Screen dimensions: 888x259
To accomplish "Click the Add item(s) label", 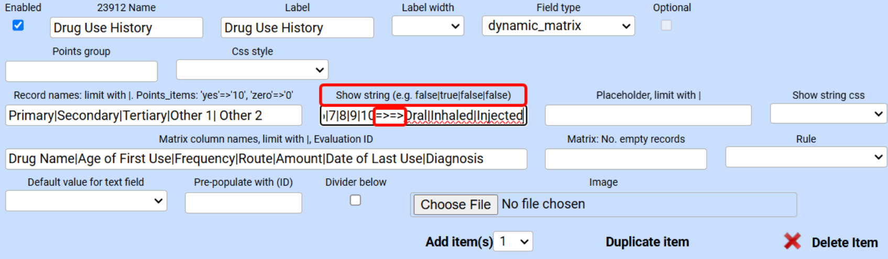I will (459, 242).
